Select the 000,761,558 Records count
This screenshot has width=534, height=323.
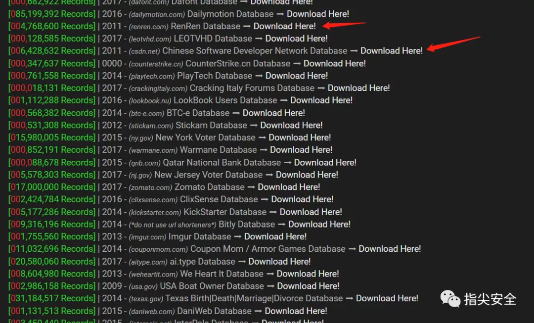(52, 76)
